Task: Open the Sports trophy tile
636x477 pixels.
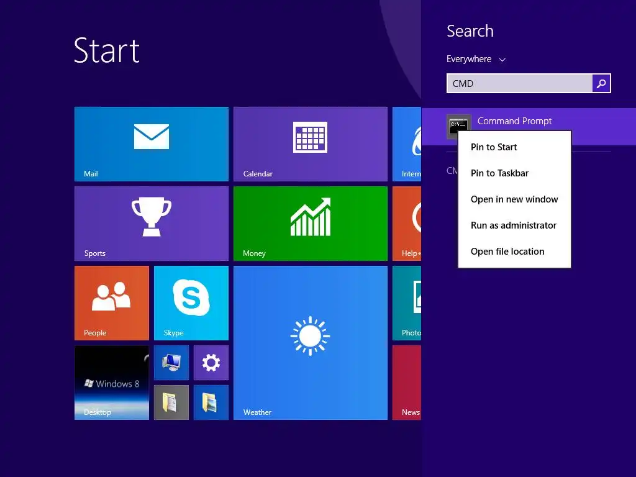Action: click(152, 224)
